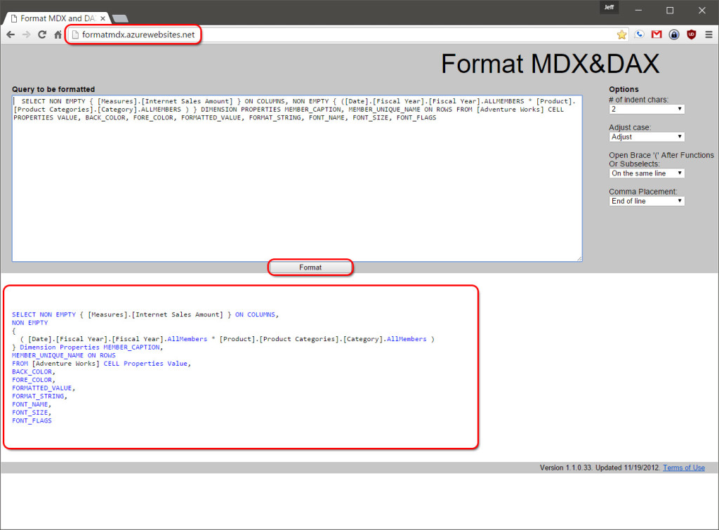The height and width of the screenshot is (530, 719).
Task: Click the Format button
Action: 310,267
